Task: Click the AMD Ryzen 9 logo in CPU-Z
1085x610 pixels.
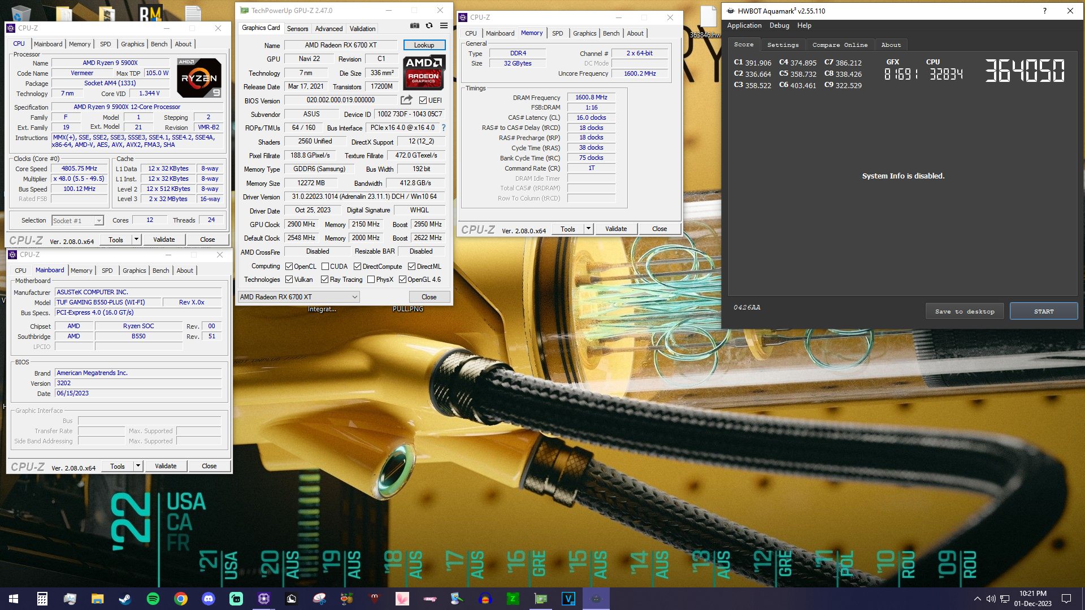Action: (199, 77)
